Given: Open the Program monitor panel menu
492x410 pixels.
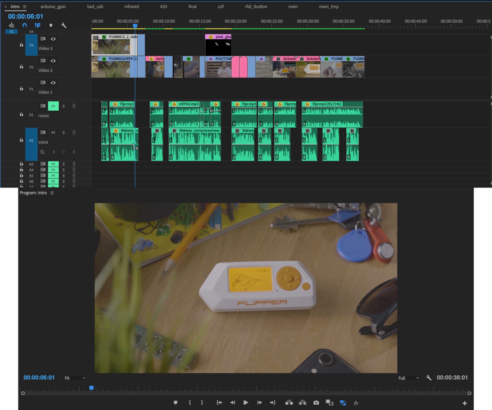Looking at the screenshot, I should (52, 193).
